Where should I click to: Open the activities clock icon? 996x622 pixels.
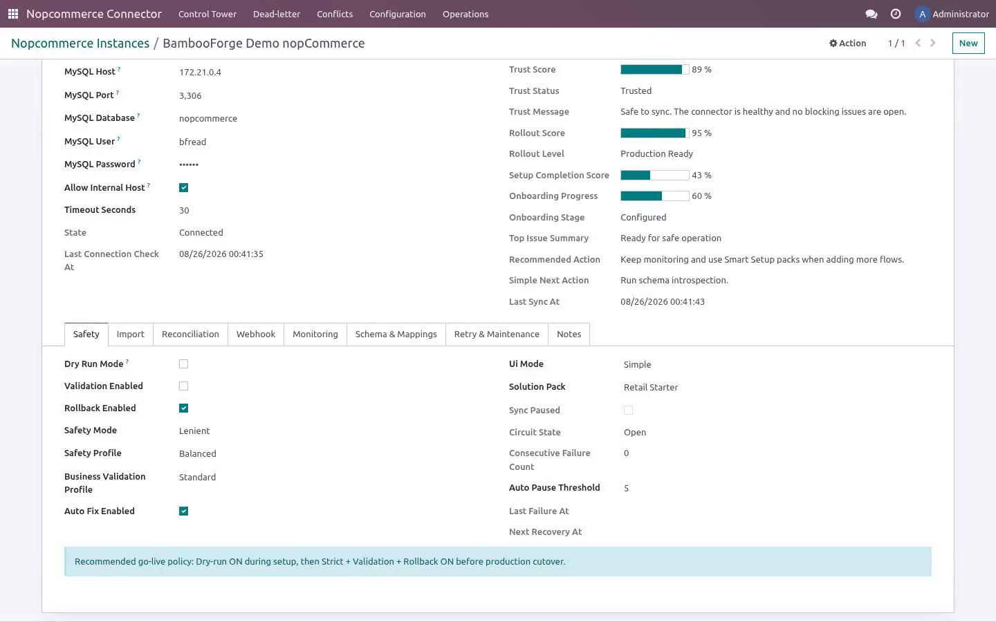pos(896,14)
